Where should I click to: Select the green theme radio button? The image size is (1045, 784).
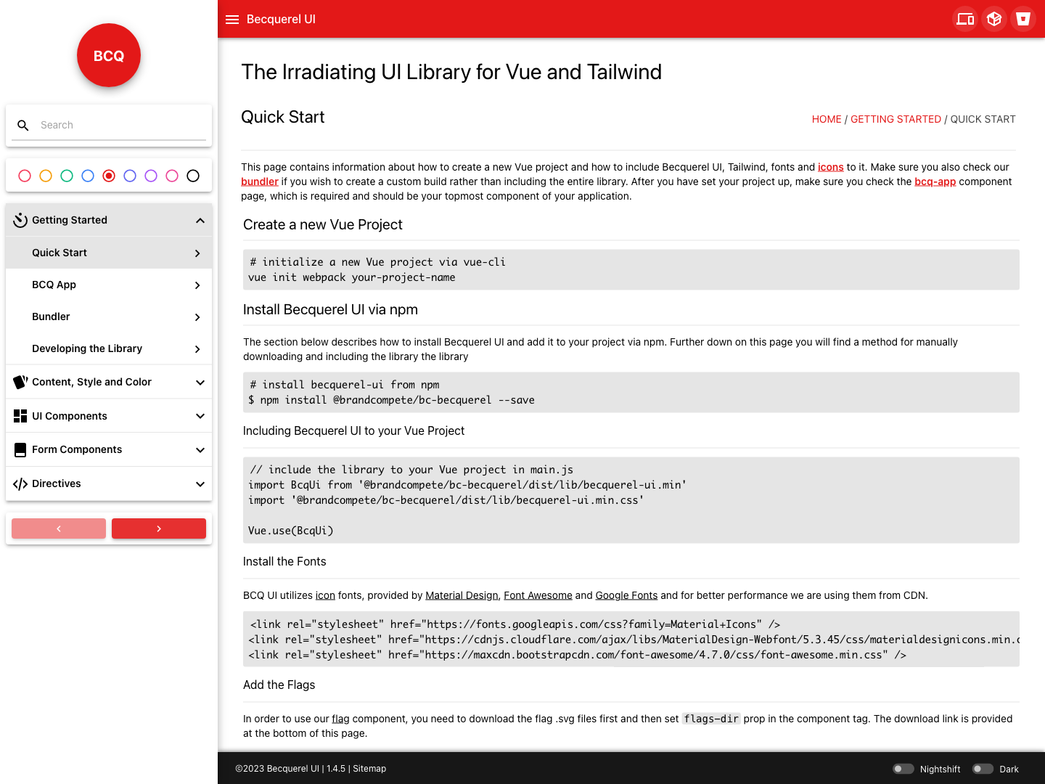[x=67, y=176]
